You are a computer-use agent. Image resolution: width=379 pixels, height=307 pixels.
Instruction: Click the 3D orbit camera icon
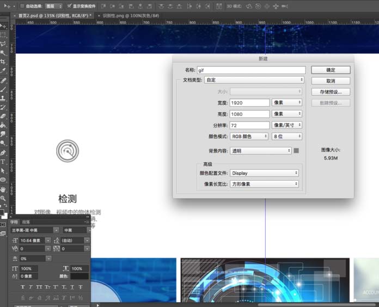(249, 6)
